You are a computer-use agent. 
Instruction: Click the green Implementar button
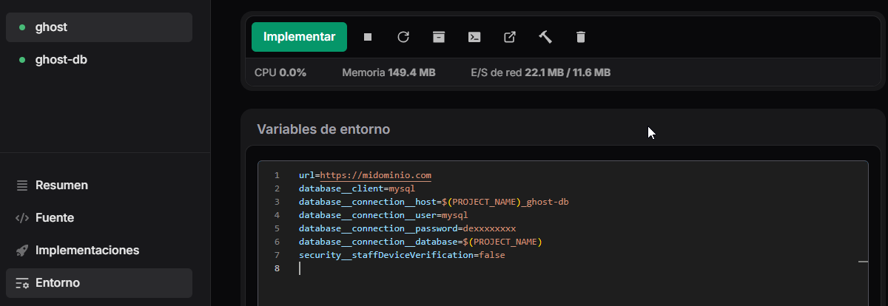pyautogui.click(x=299, y=37)
